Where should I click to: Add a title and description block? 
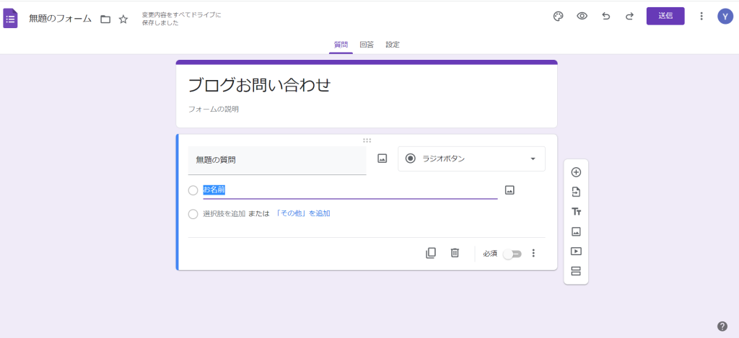(576, 212)
